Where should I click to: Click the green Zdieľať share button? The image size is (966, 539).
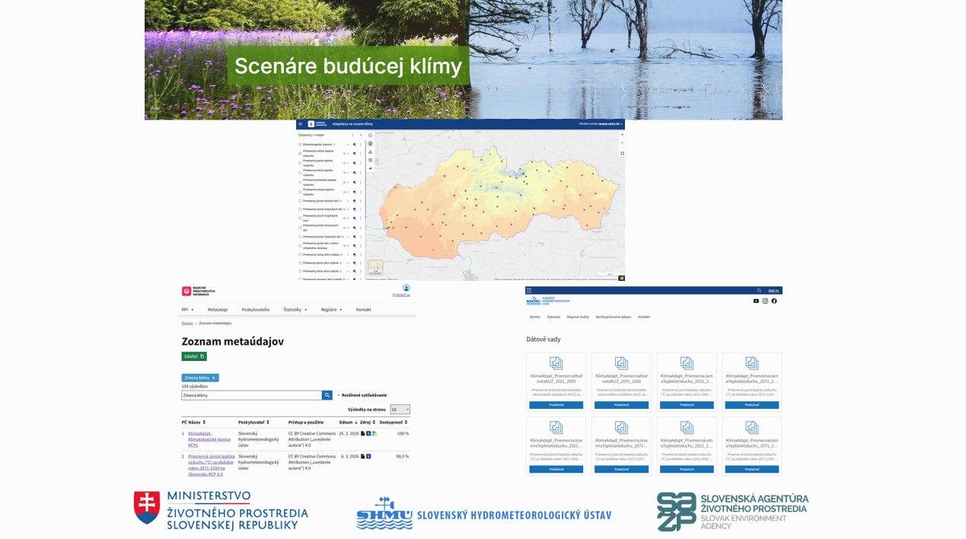[194, 356]
